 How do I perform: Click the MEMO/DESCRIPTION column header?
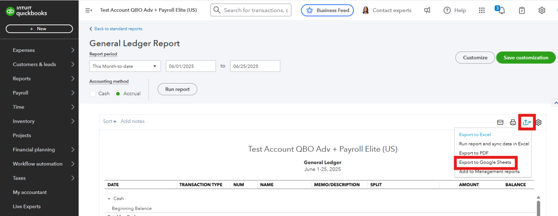[x=337, y=185]
